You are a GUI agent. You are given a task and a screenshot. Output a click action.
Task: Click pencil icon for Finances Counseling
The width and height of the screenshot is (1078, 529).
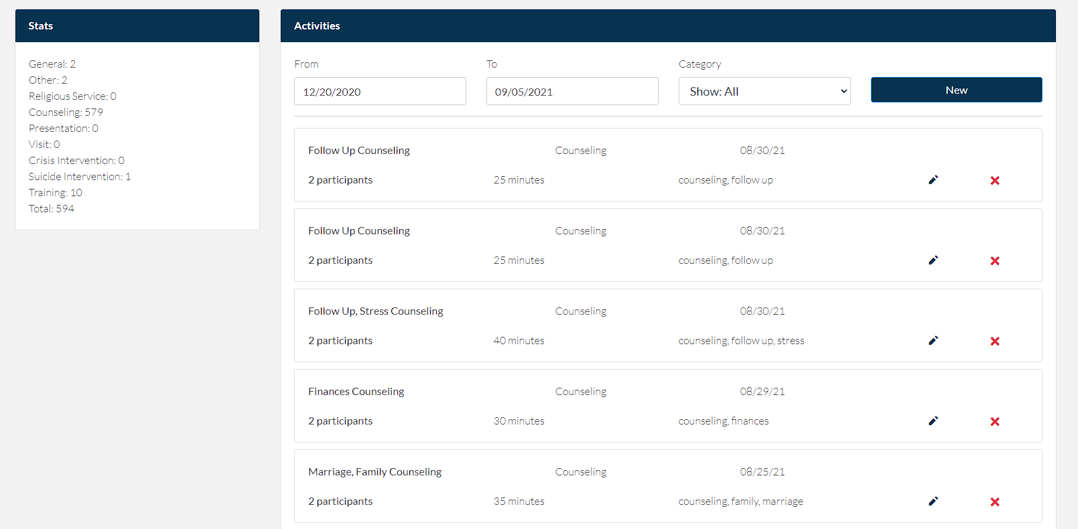(933, 421)
